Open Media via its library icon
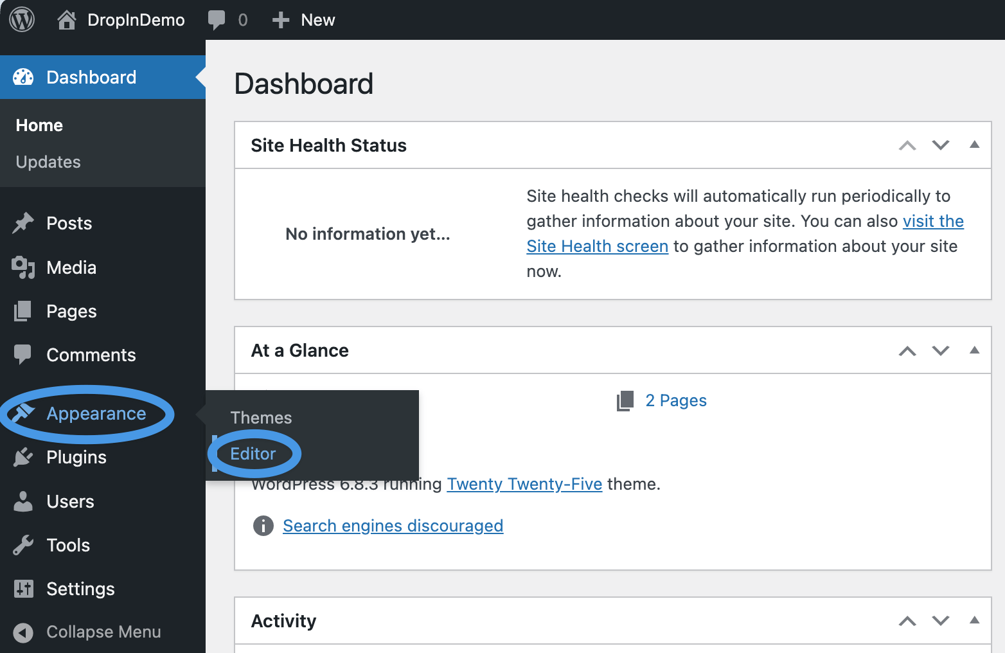The height and width of the screenshot is (653, 1005). [x=23, y=267]
